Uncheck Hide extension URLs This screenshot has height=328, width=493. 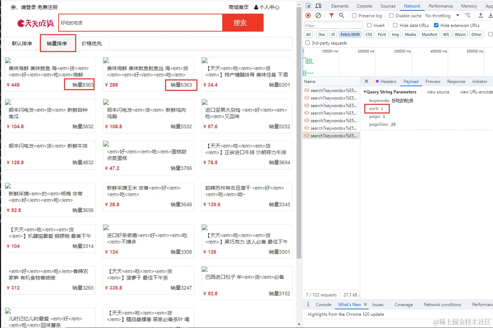click(436, 26)
